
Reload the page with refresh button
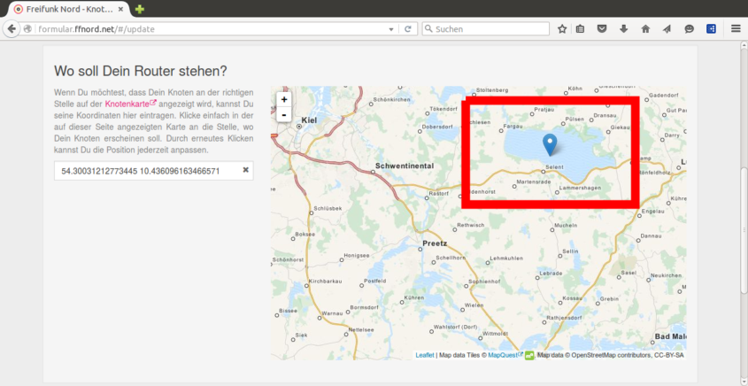[408, 28]
